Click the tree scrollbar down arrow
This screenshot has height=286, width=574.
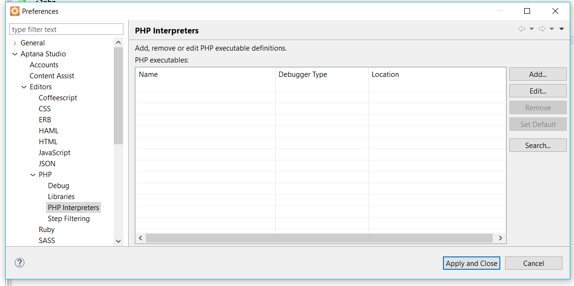pos(119,242)
